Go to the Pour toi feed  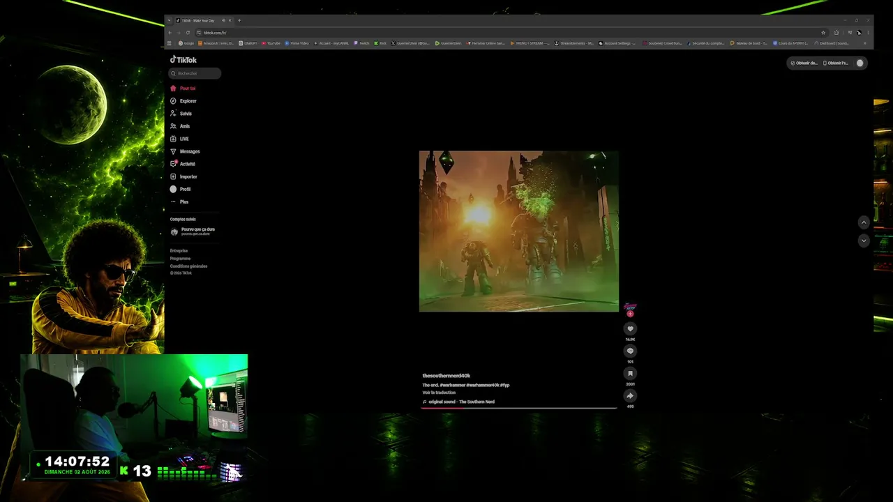pyautogui.click(x=183, y=89)
